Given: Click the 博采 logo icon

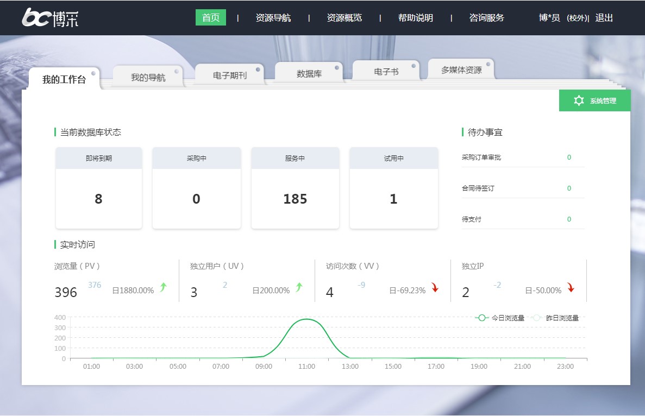Looking at the screenshot, I should pos(51,18).
